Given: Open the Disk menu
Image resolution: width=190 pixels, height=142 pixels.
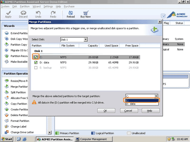Looking at the screenshot, I should (15, 6).
